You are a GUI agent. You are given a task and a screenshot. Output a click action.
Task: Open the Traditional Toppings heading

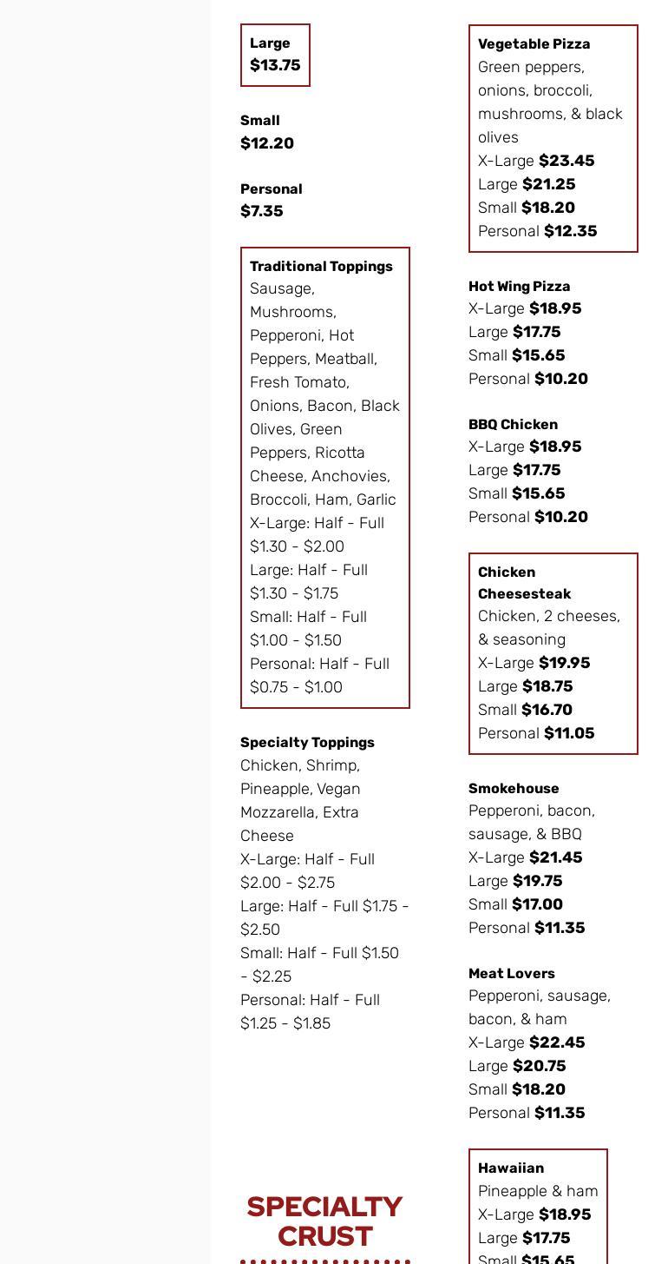pos(321,267)
